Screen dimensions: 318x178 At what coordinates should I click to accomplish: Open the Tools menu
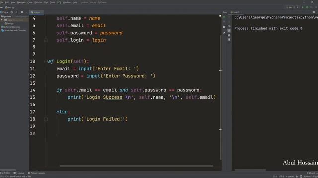pos(53,2)
